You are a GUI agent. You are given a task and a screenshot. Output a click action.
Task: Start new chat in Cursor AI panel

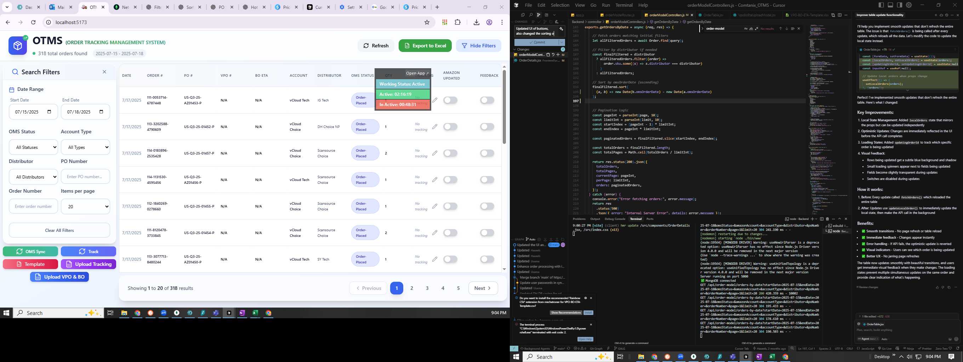(x=936, y=15)
